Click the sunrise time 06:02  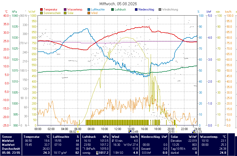pos(73,132)
